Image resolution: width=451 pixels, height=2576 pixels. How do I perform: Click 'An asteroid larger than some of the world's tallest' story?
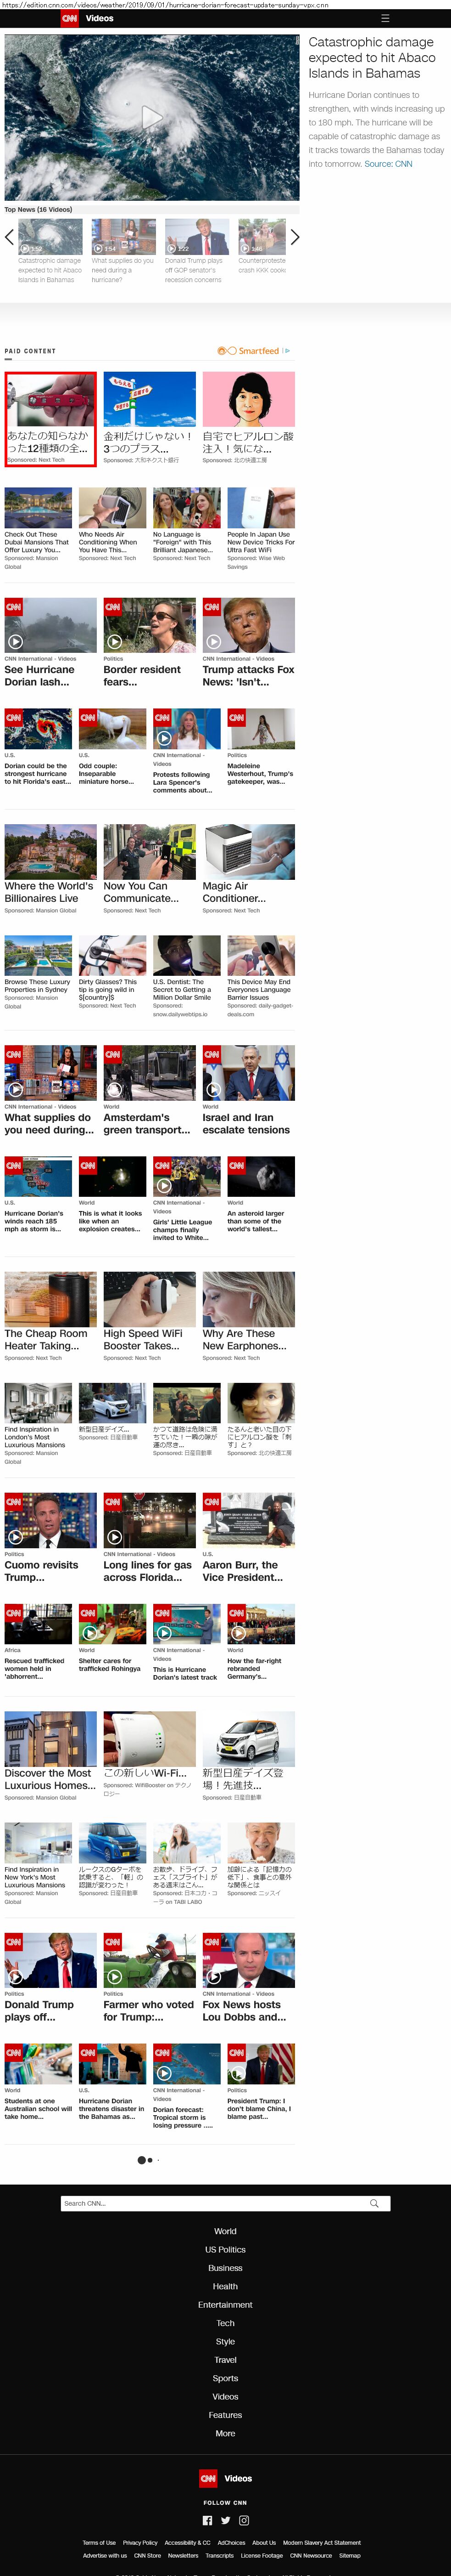(x=256, y=1221)
